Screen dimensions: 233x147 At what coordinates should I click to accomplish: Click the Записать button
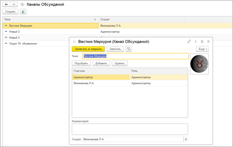coord(115,49)
